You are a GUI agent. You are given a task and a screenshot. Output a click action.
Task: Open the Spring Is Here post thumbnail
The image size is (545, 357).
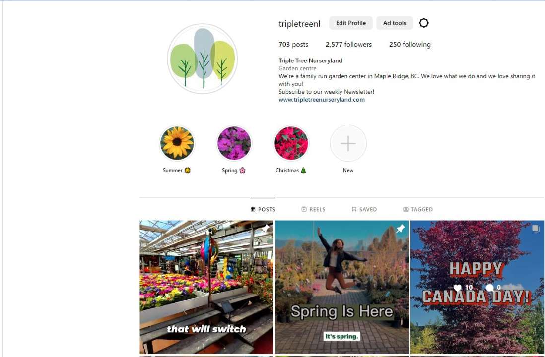[x=341, y=287]
